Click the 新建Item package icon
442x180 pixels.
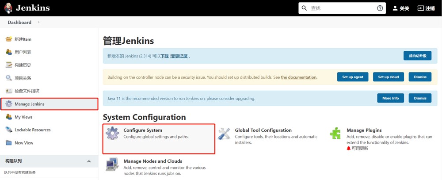(x=9, y=39)
